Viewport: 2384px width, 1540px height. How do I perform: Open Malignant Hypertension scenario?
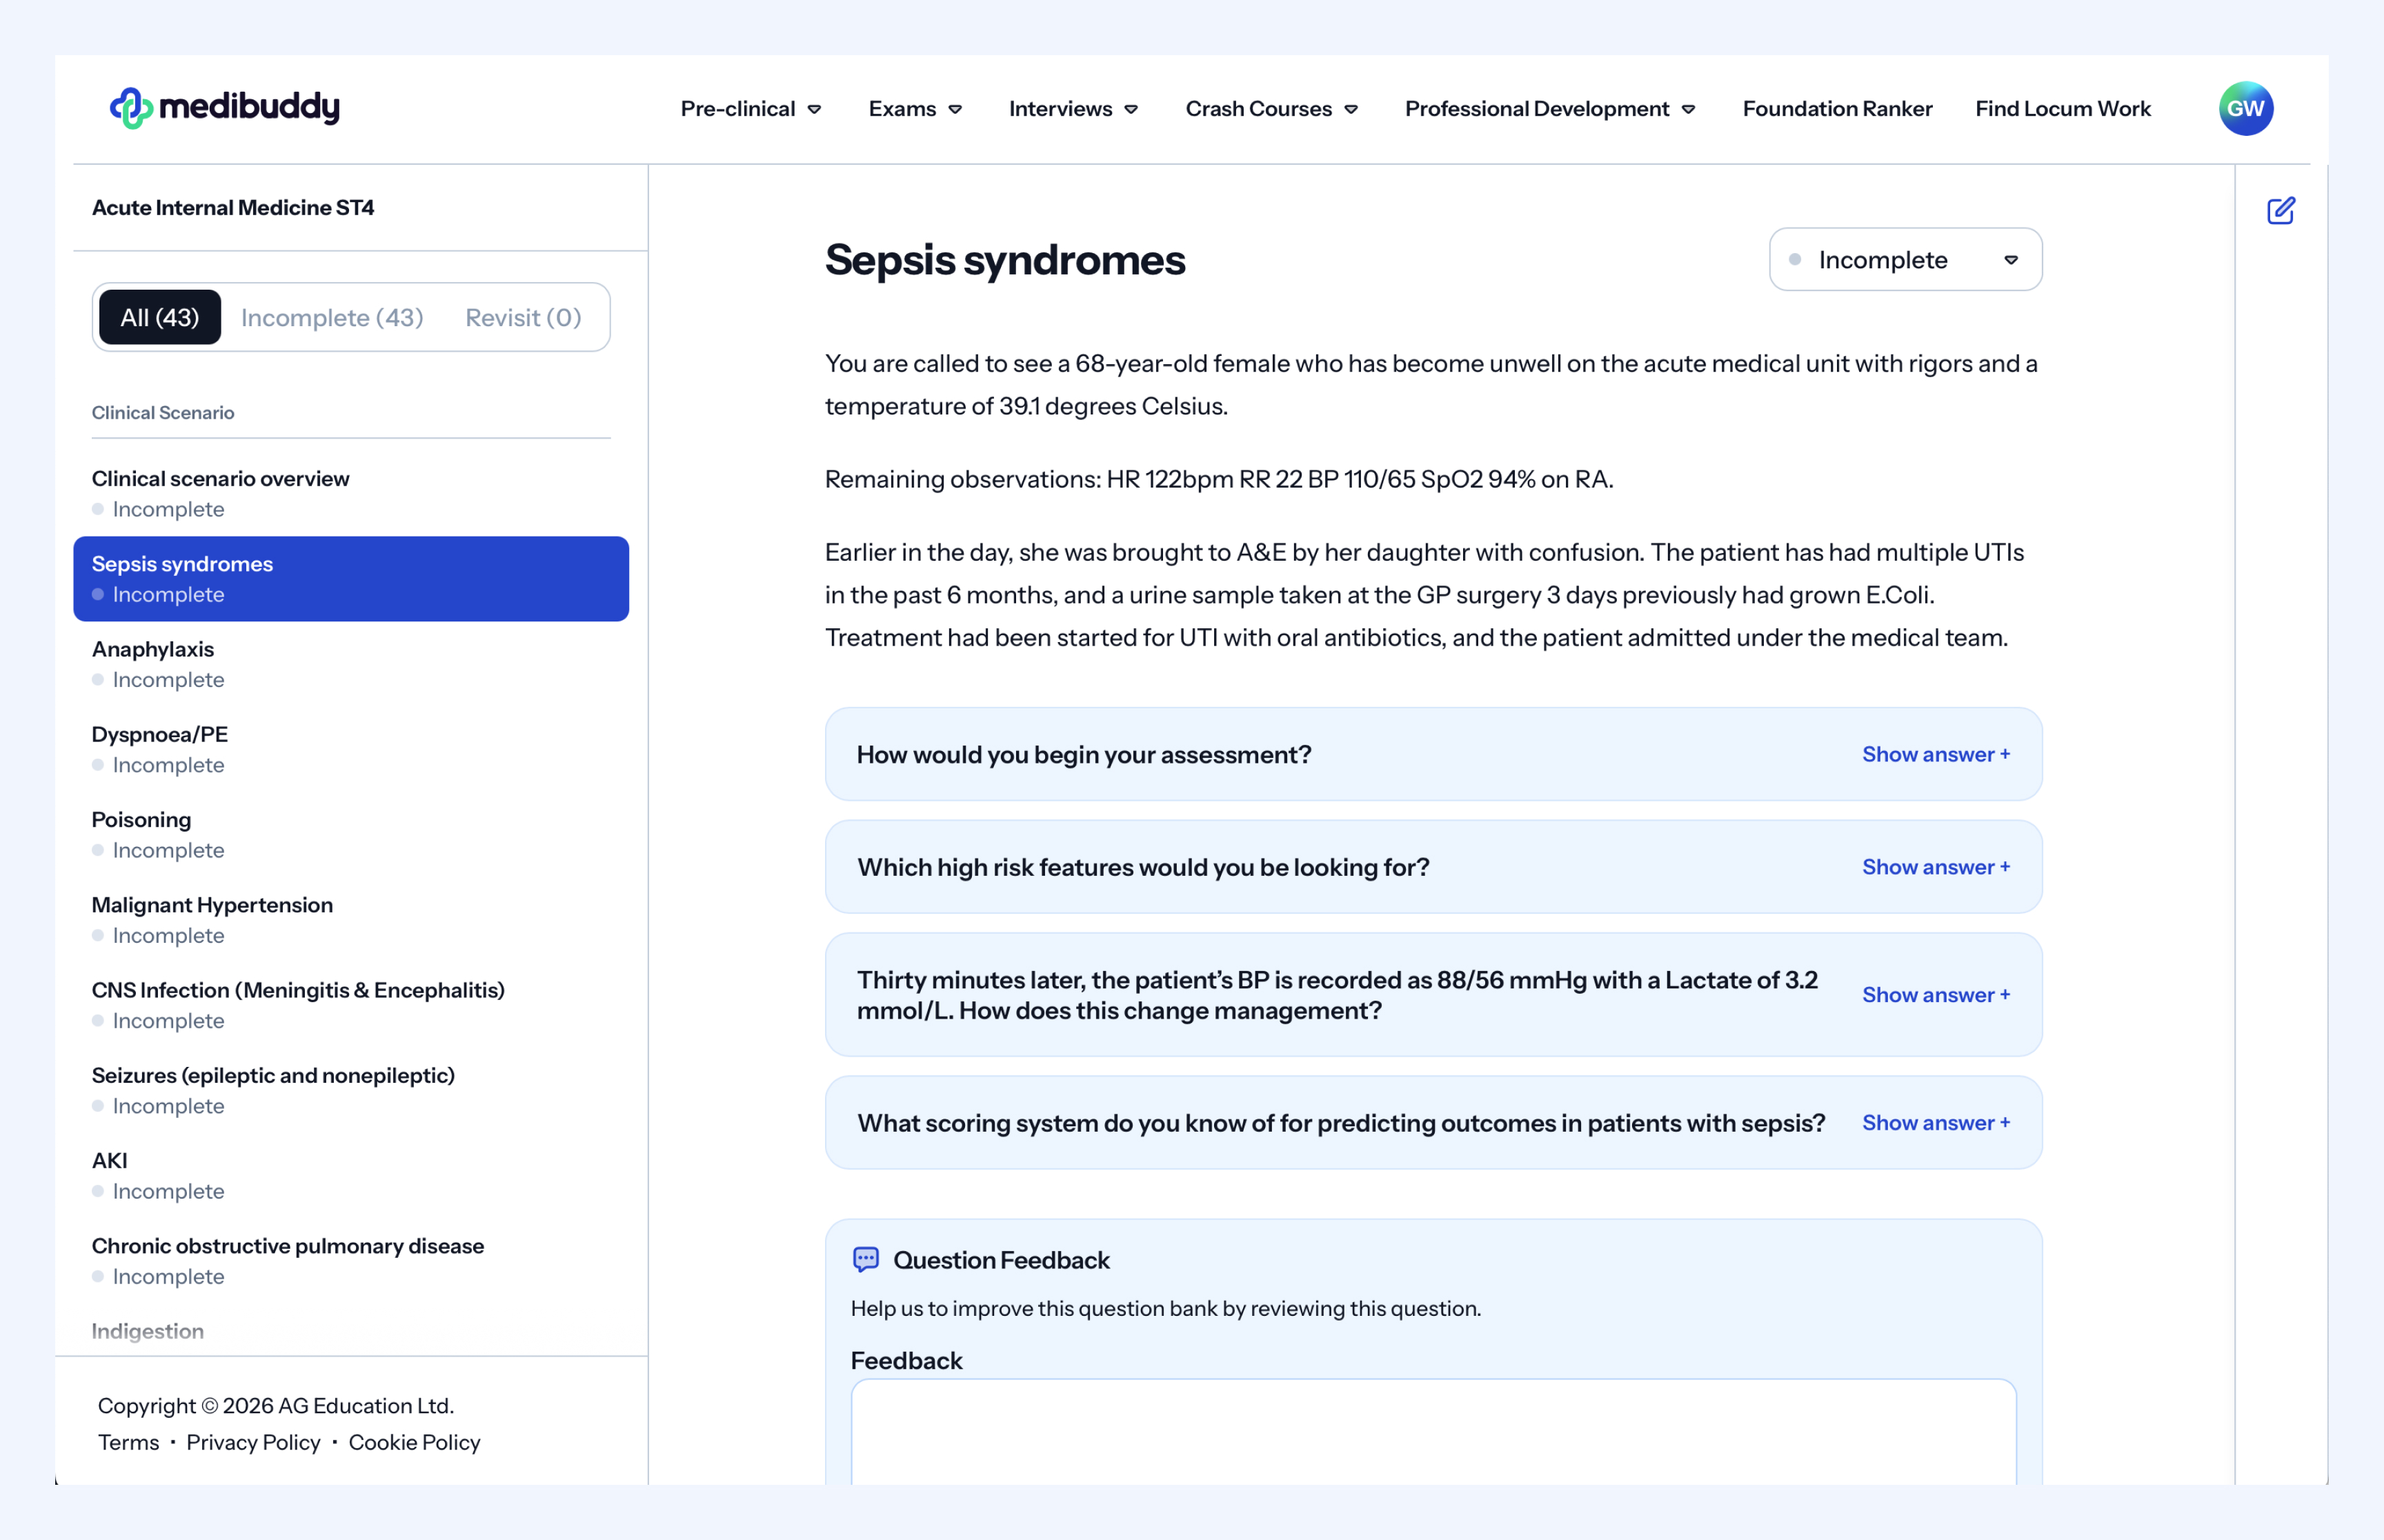pos(212,905)
